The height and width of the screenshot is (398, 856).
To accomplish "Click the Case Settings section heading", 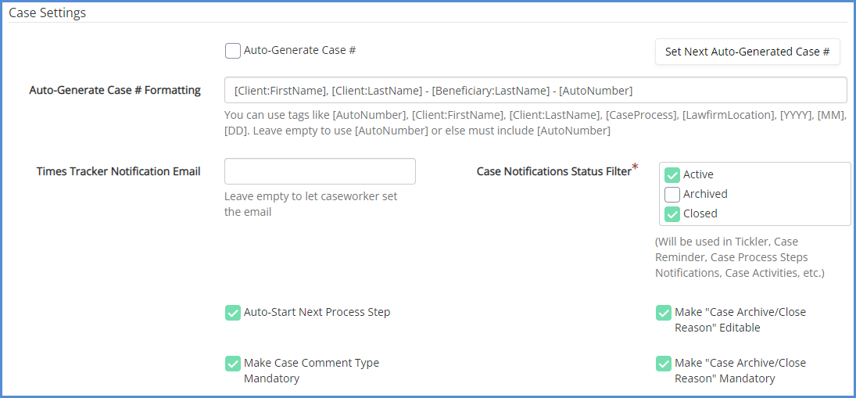I will [x=47, y=13].
